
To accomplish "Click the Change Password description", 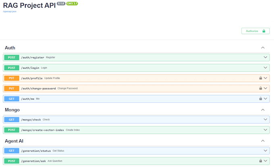I will (67, 89).
